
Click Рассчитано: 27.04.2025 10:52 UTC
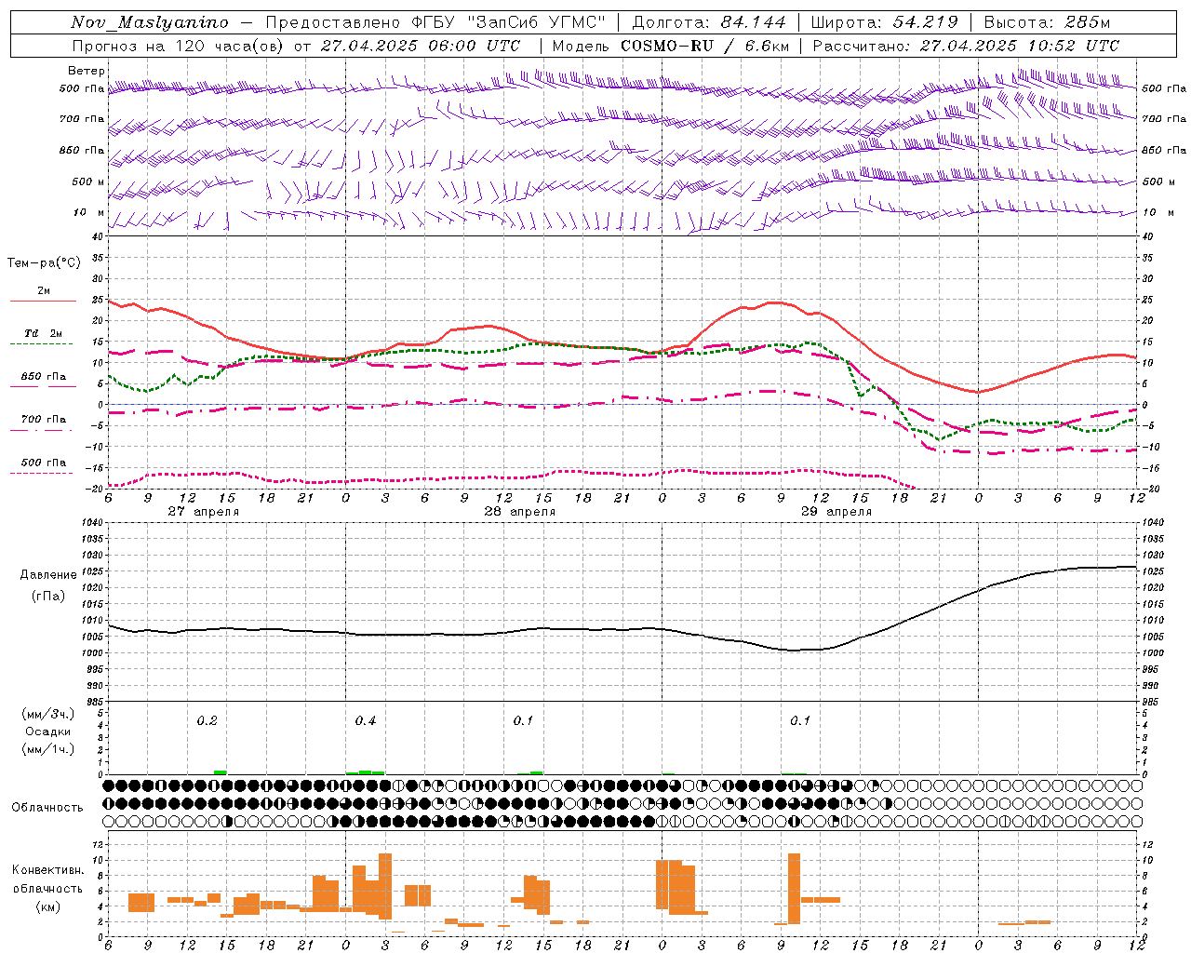[x=966, y=46]
